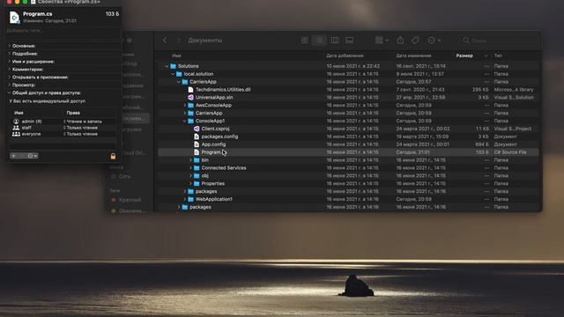The height and width of the screenshot is (317, 564).
Task: Switch Finder to column view
Action: click(335, 41)
